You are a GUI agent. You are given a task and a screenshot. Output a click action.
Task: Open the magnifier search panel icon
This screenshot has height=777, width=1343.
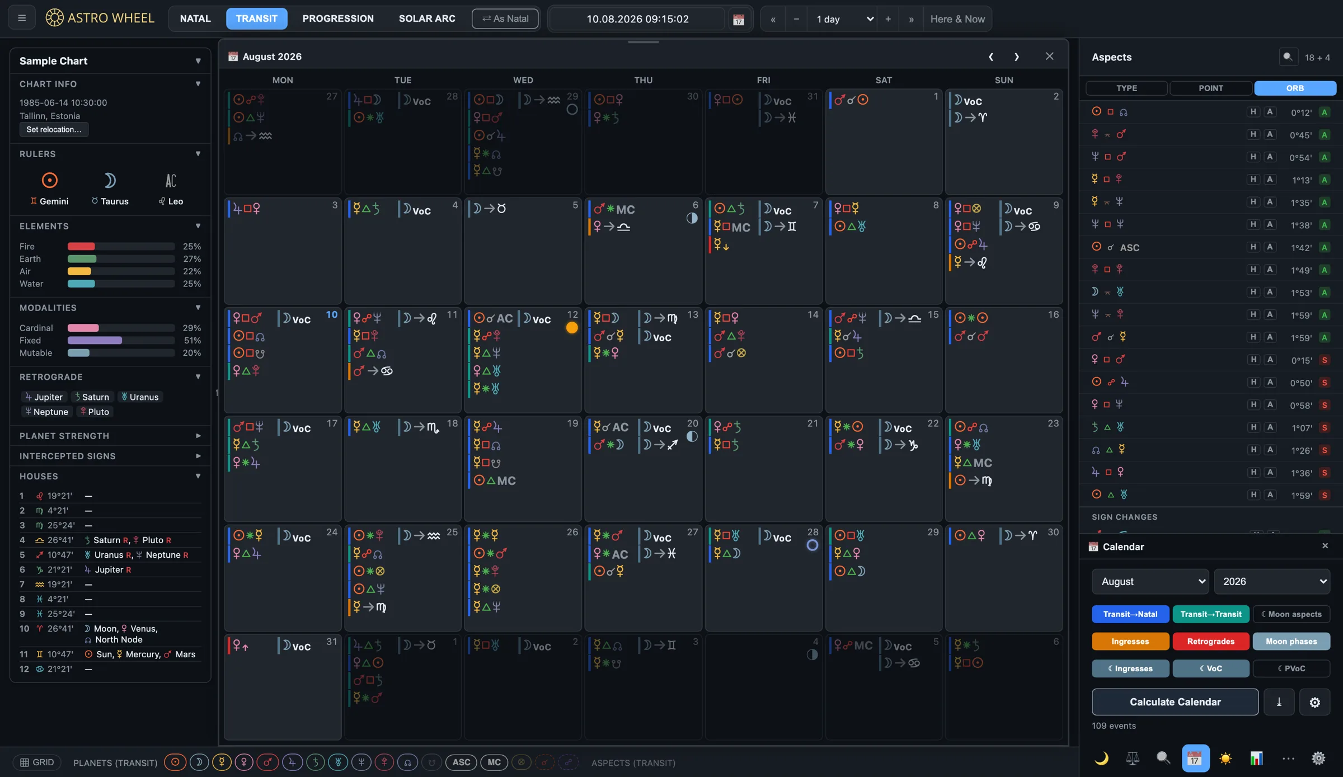[x=1163, y=758]
